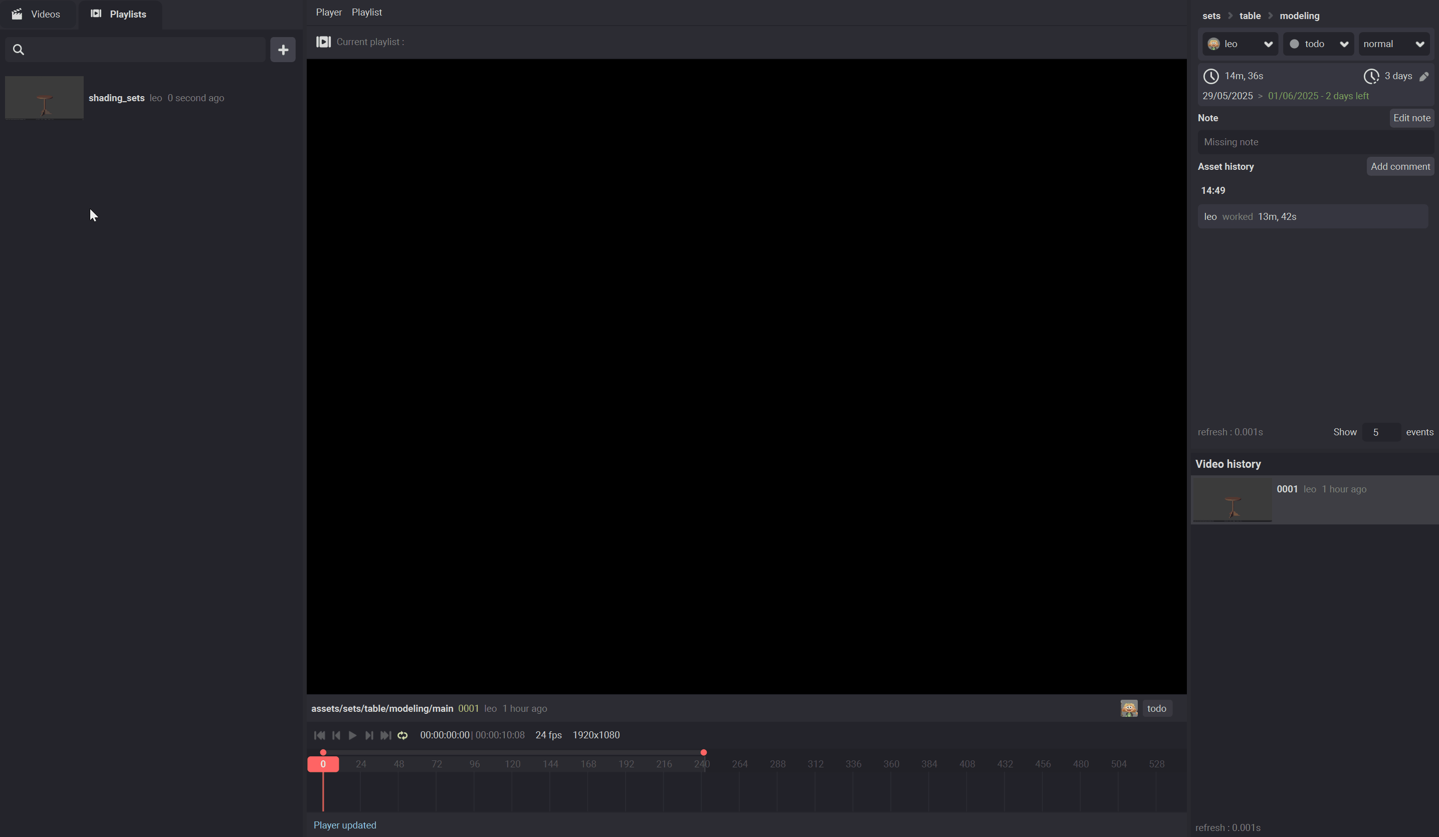Click the pencil icon beside 3 days
This screenshot has height=837, width=1439.
(1423, 77)
